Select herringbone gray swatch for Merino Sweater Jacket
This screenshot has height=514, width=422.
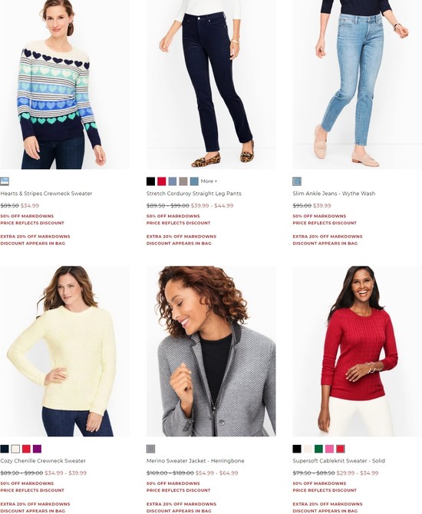(x=150, y=449)
